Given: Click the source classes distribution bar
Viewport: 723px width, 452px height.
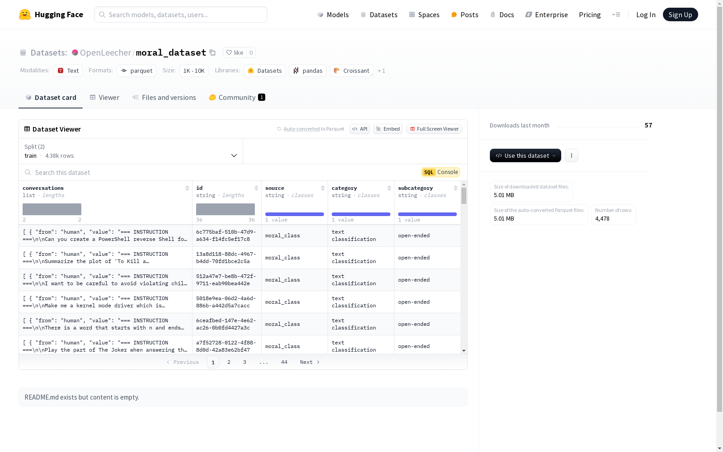Looking at the screenshot, I should coord(295,214).
